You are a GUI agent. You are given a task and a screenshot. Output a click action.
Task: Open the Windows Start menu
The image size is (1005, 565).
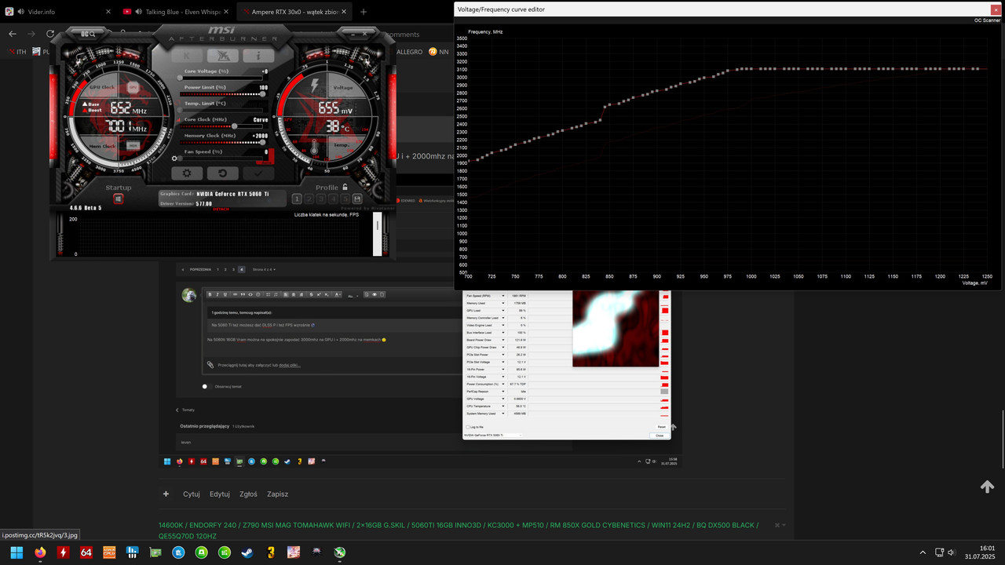(16, 552)
